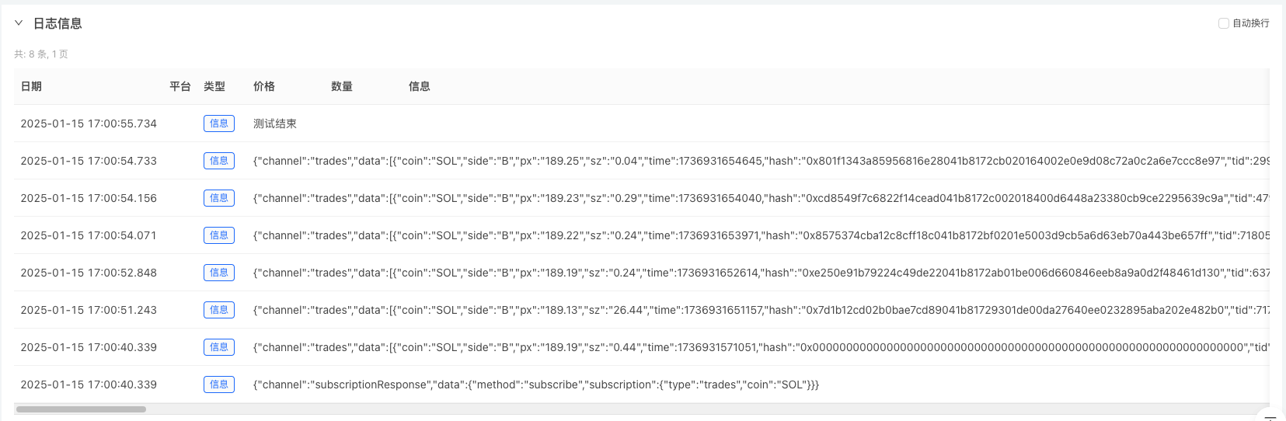Click the 类型 column header
This screenshot has height=421, width=1286.
[x=214, y=86]
